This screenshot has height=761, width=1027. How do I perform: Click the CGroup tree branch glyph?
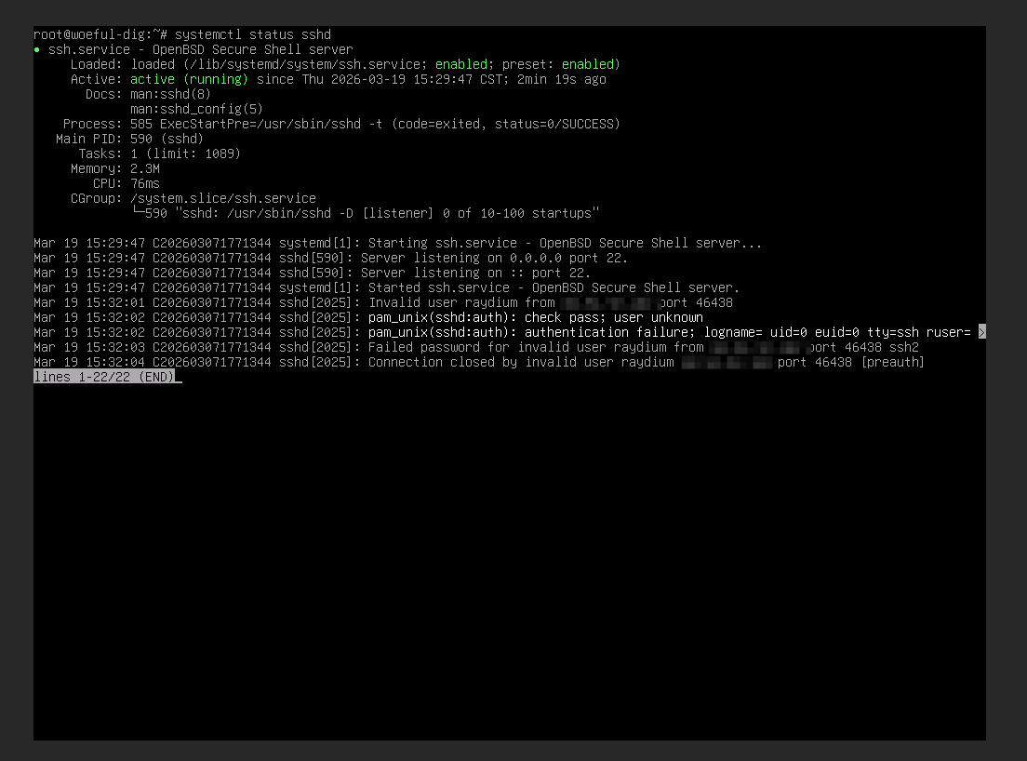(x=138, y=213)
